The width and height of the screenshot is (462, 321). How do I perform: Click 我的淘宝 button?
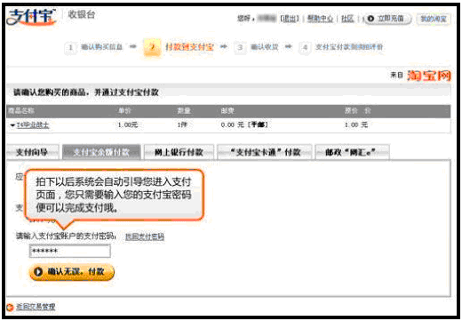pos(434,19)
